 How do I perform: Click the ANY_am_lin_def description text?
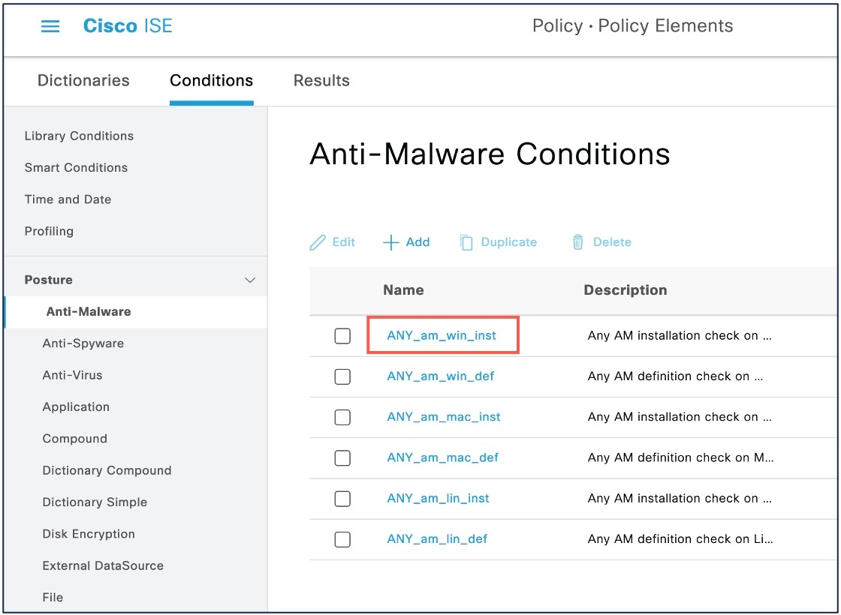(680, 539)
